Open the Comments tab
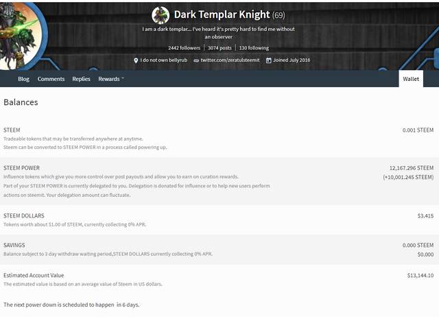This screenshot has height=317, width=439. point(51,79)
